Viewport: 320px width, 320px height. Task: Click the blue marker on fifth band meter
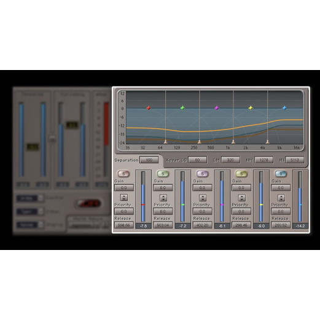300,205
